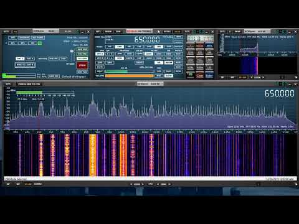Click the PEAK & SNR TO CSV button
299x224 pixels.
click(29, 84)
